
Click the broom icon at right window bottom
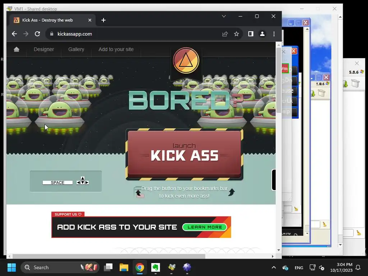click(x=358, y=233)
